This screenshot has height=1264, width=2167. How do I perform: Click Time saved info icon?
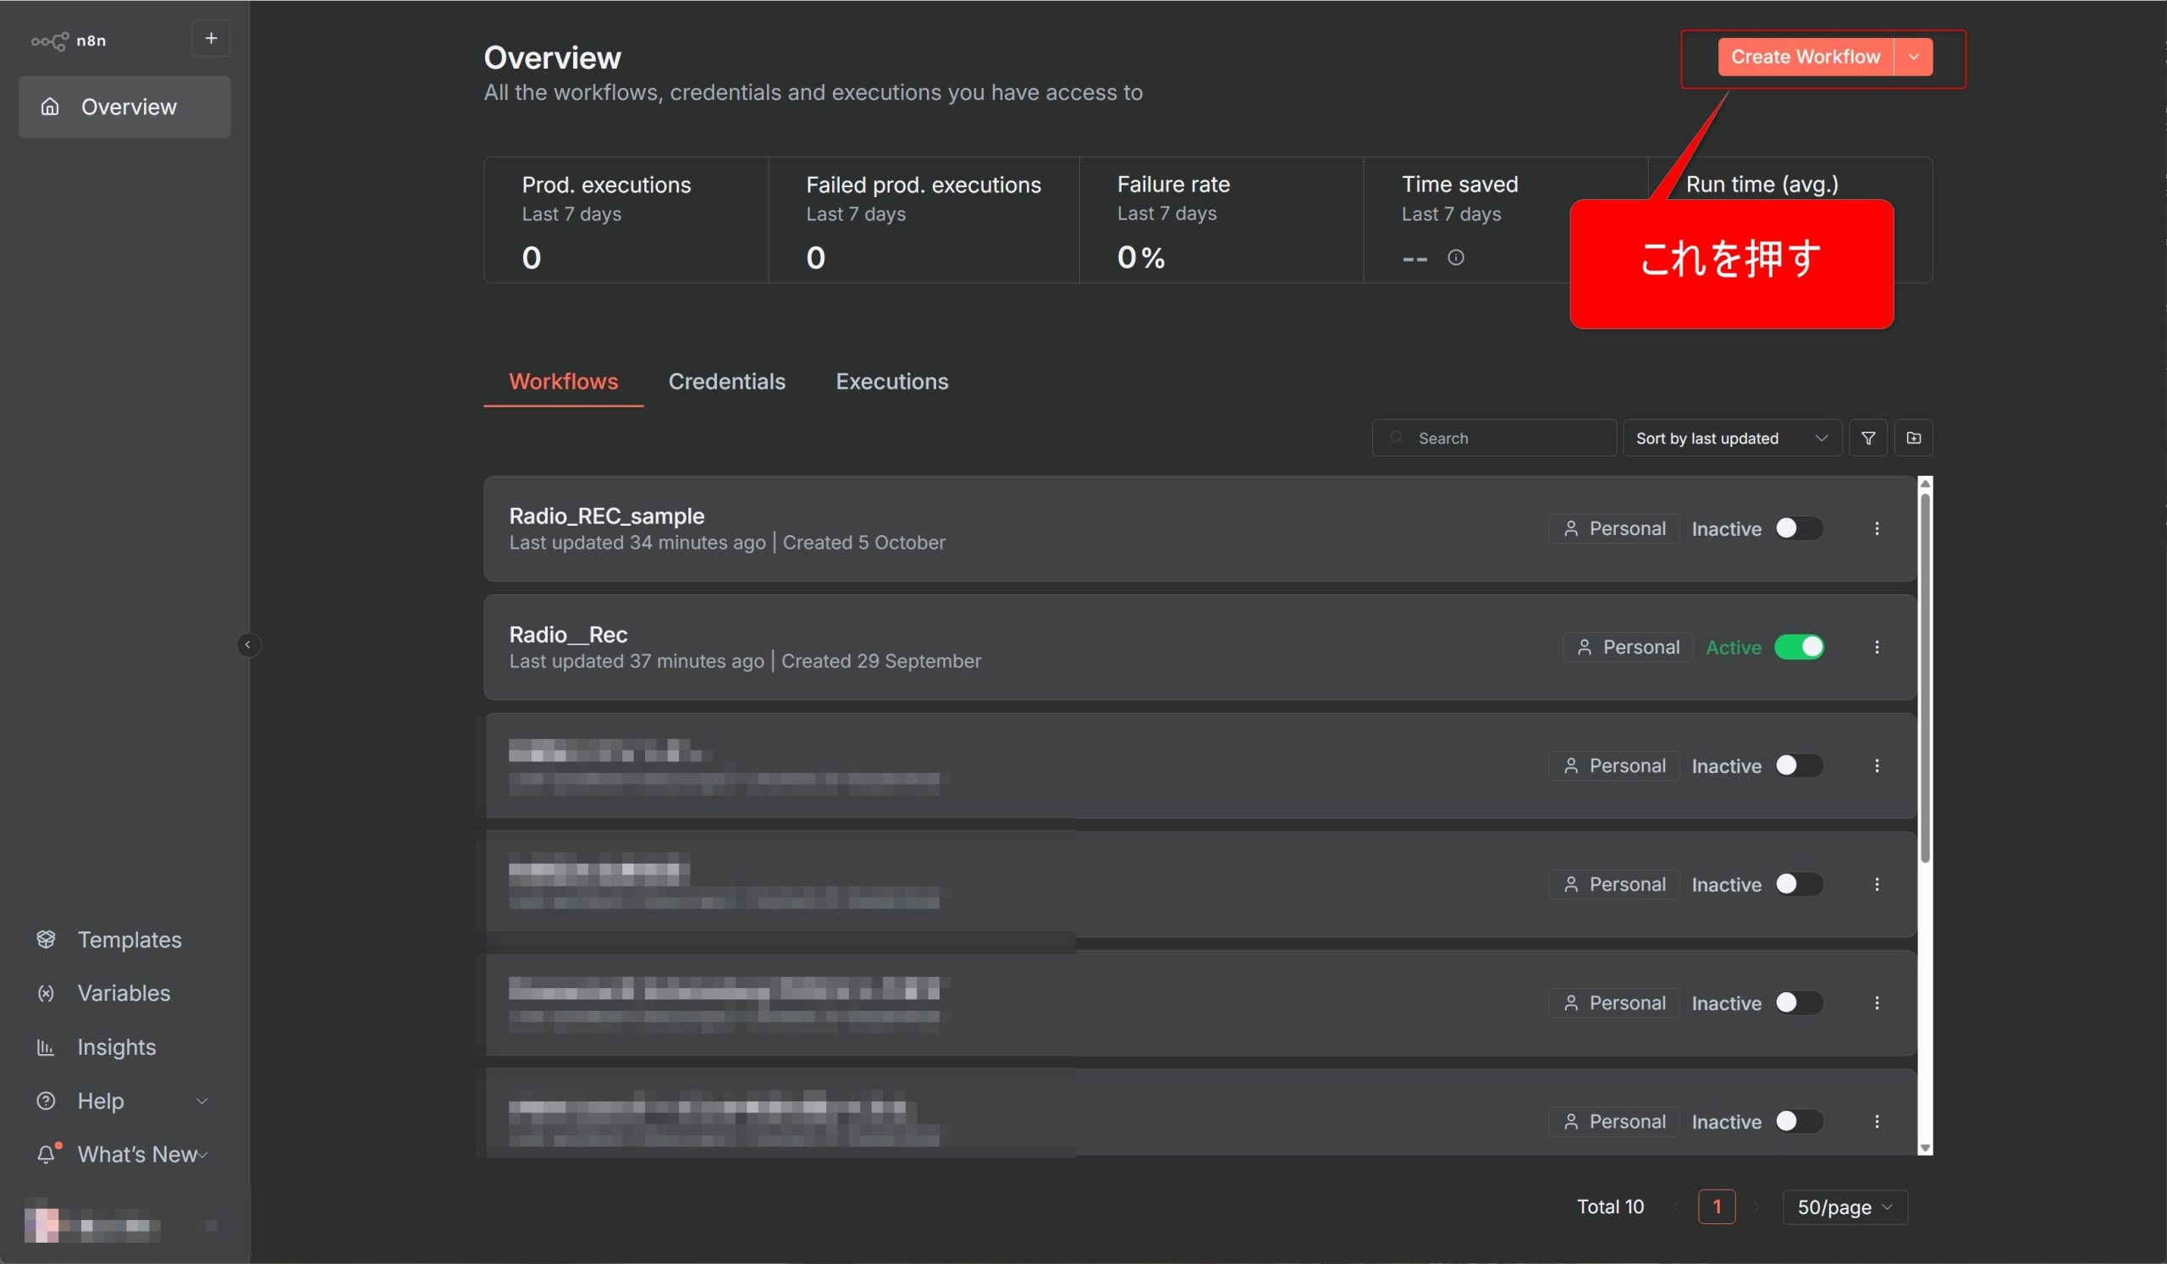1455,258
